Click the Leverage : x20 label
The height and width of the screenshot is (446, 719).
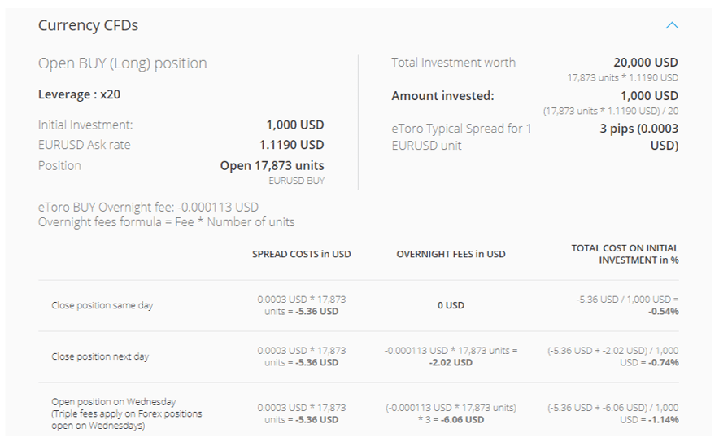[x=80, y=94]
